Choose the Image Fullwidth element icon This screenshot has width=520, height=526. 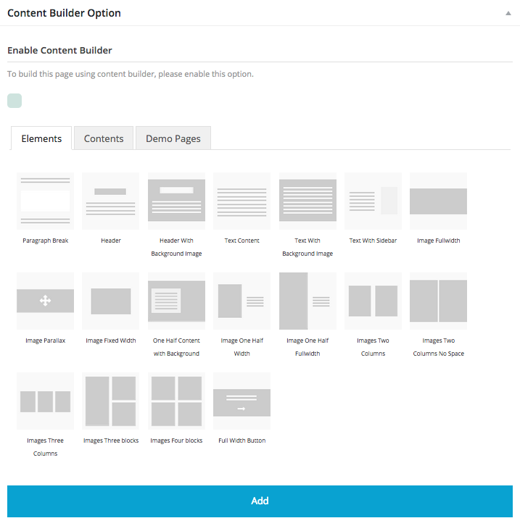[438, 201]
